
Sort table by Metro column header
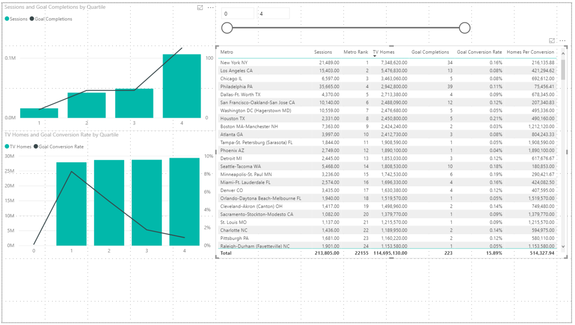tap(227, 52)
